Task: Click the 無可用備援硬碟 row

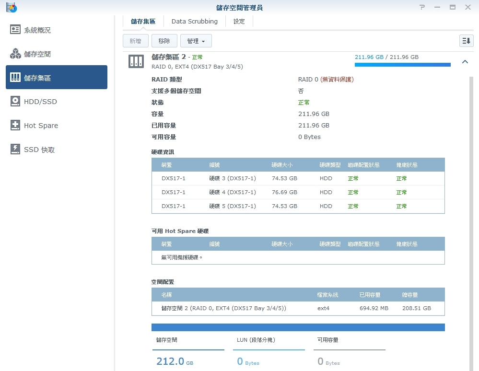Action: click(x=298, y=257)
